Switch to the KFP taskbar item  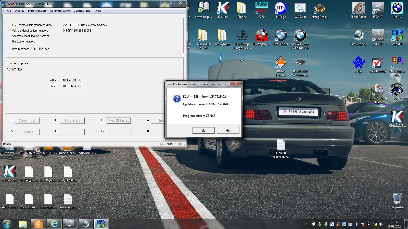101,224
